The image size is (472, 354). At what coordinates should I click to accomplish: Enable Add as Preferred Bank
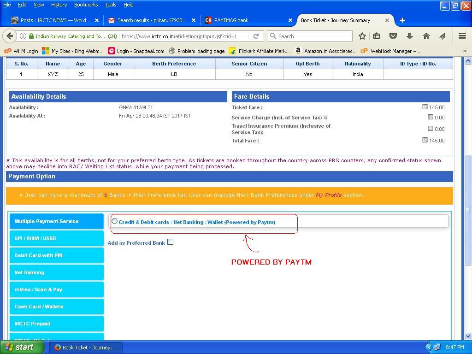tap(170, 242)
